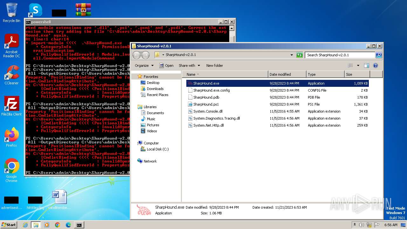Click New folder in Explorer toolbar
Image resolution: width=407 pixels, height=229 pixels.
coord(215,66)
